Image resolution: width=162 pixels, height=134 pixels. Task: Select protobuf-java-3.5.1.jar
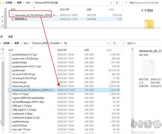[25, 55]
